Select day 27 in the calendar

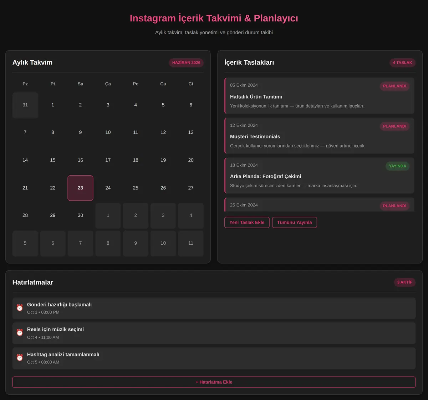[191, 188]
